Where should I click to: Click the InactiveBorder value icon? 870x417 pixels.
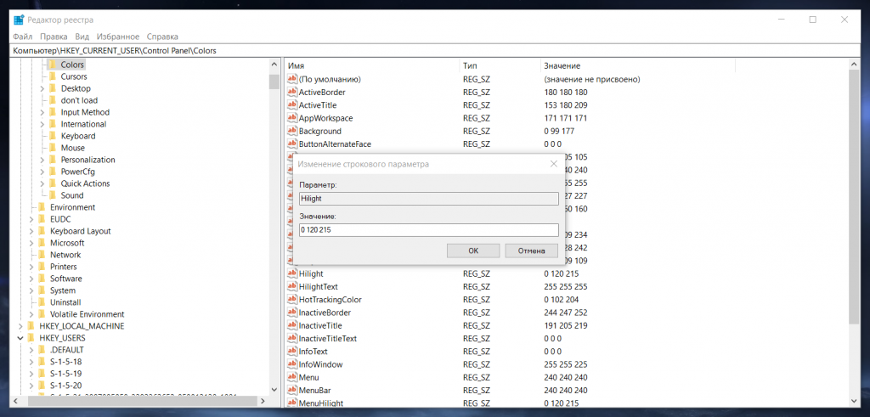coord(292,313)
